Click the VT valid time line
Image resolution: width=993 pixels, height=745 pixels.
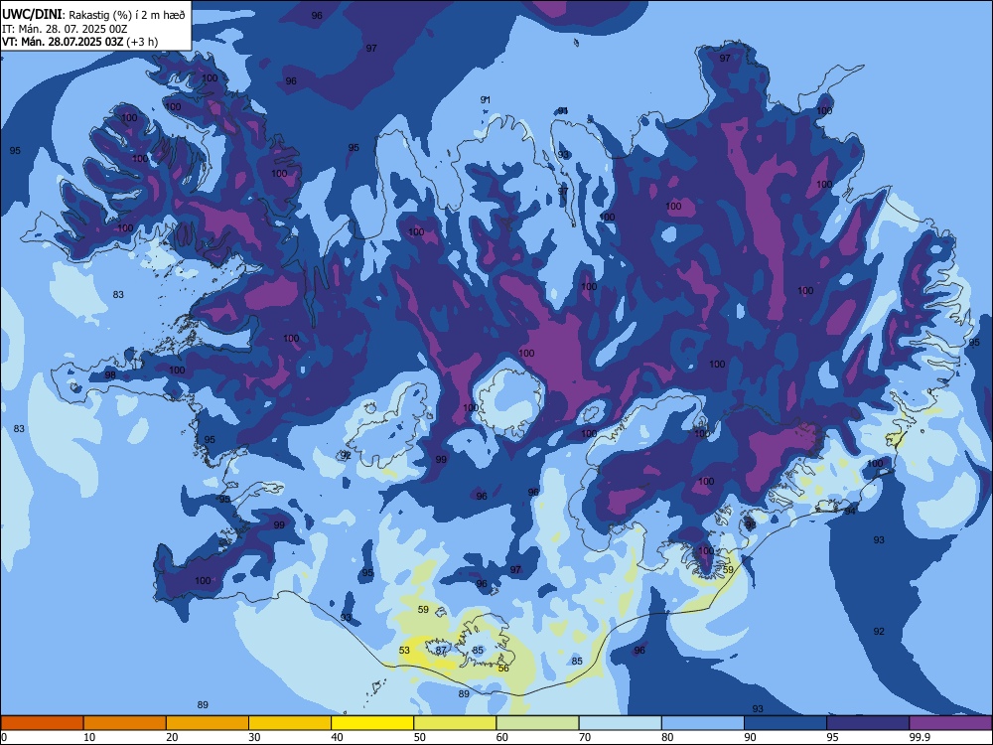[79, 42]
